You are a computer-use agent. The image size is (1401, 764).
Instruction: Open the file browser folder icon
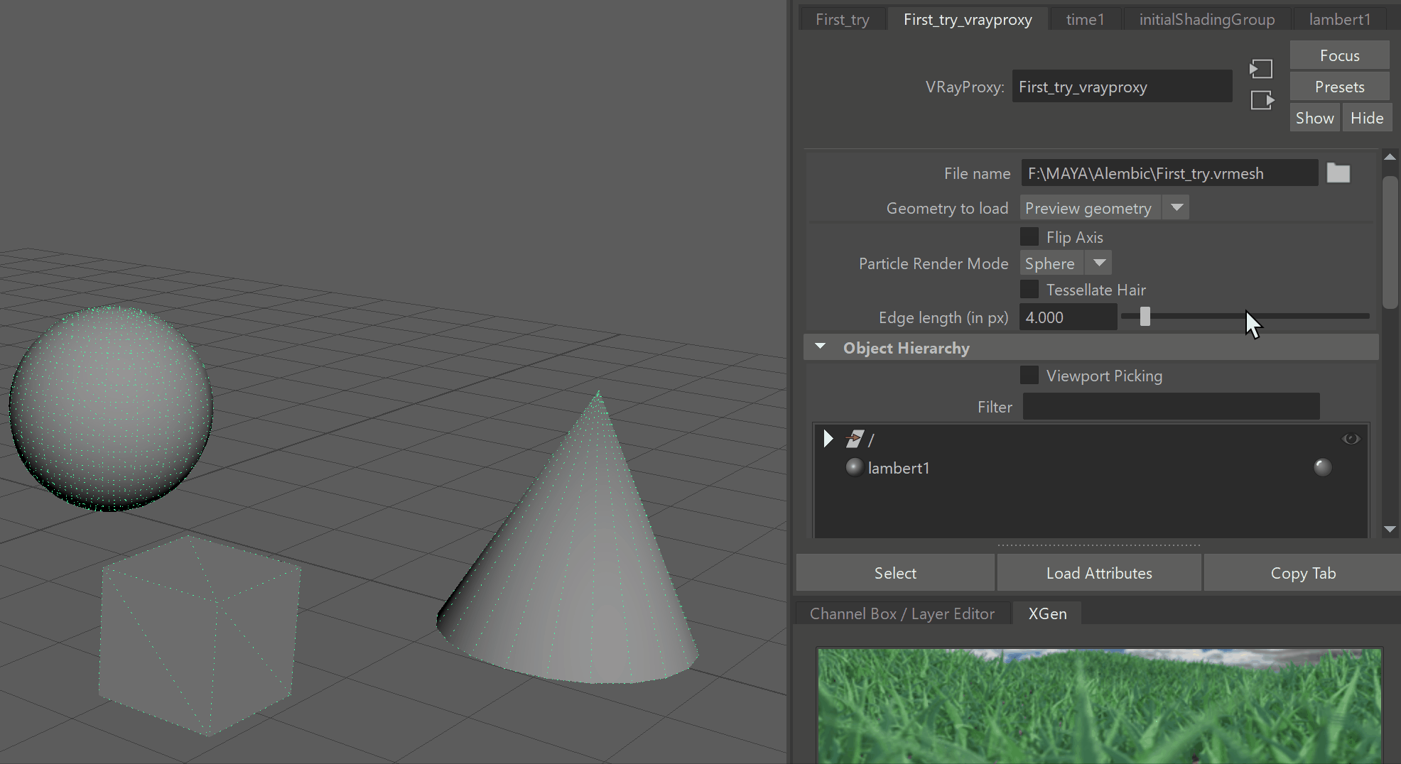(1338, 173)
